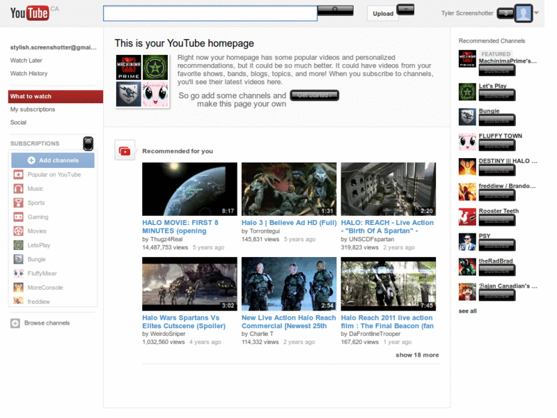Click Rooster Teeth channel avatar
The image size is (557, 418).
coord(467,217)
